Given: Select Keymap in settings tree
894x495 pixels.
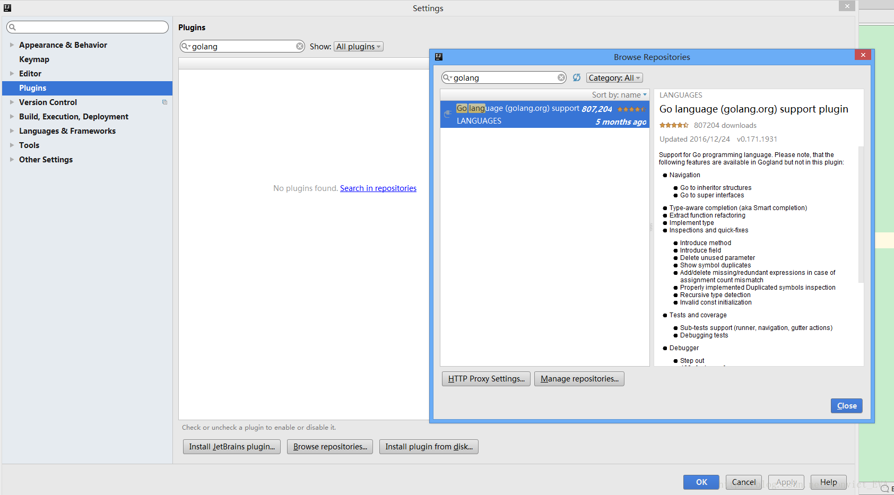Looking at the screenshot, I should coord(34,59).
